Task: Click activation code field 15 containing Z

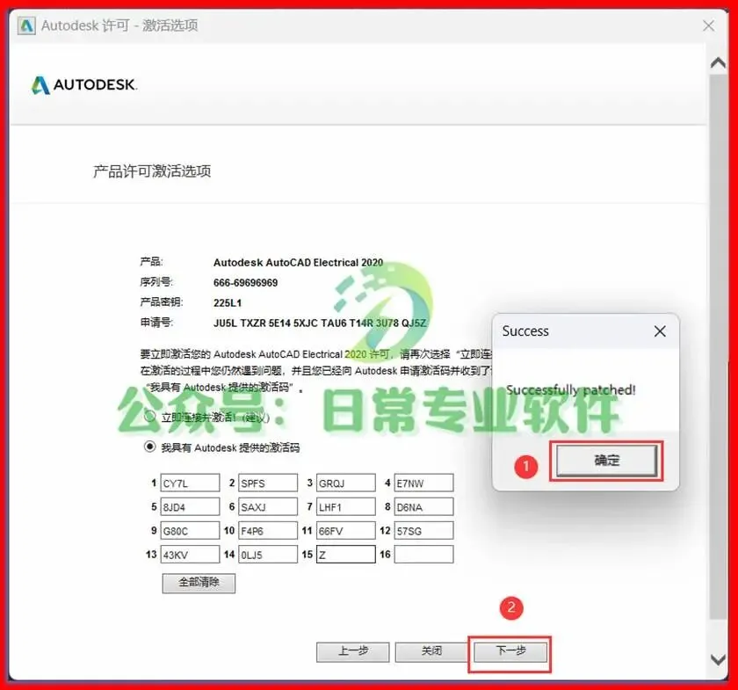Action: point(346,555)
